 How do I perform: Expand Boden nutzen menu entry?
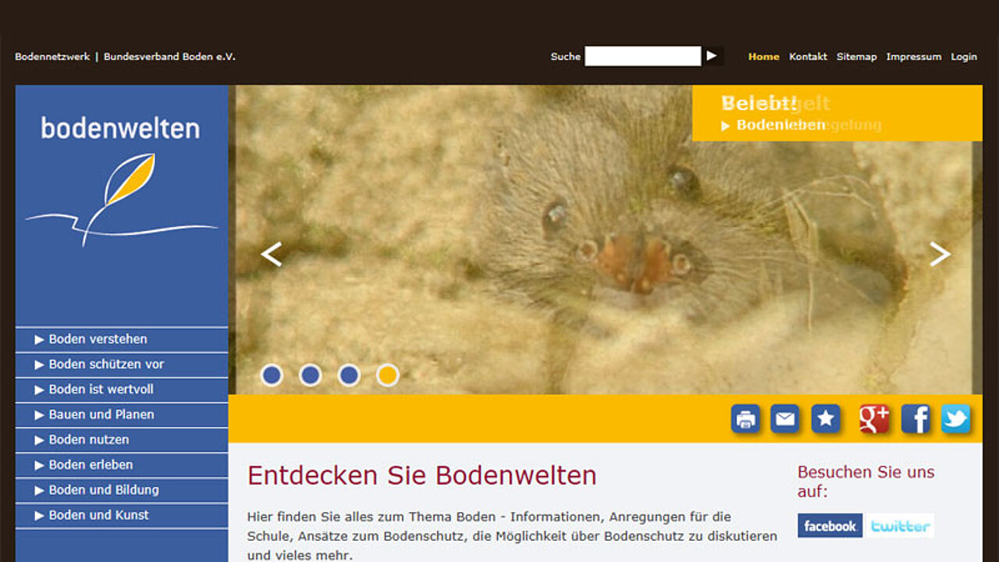point(122,439)
